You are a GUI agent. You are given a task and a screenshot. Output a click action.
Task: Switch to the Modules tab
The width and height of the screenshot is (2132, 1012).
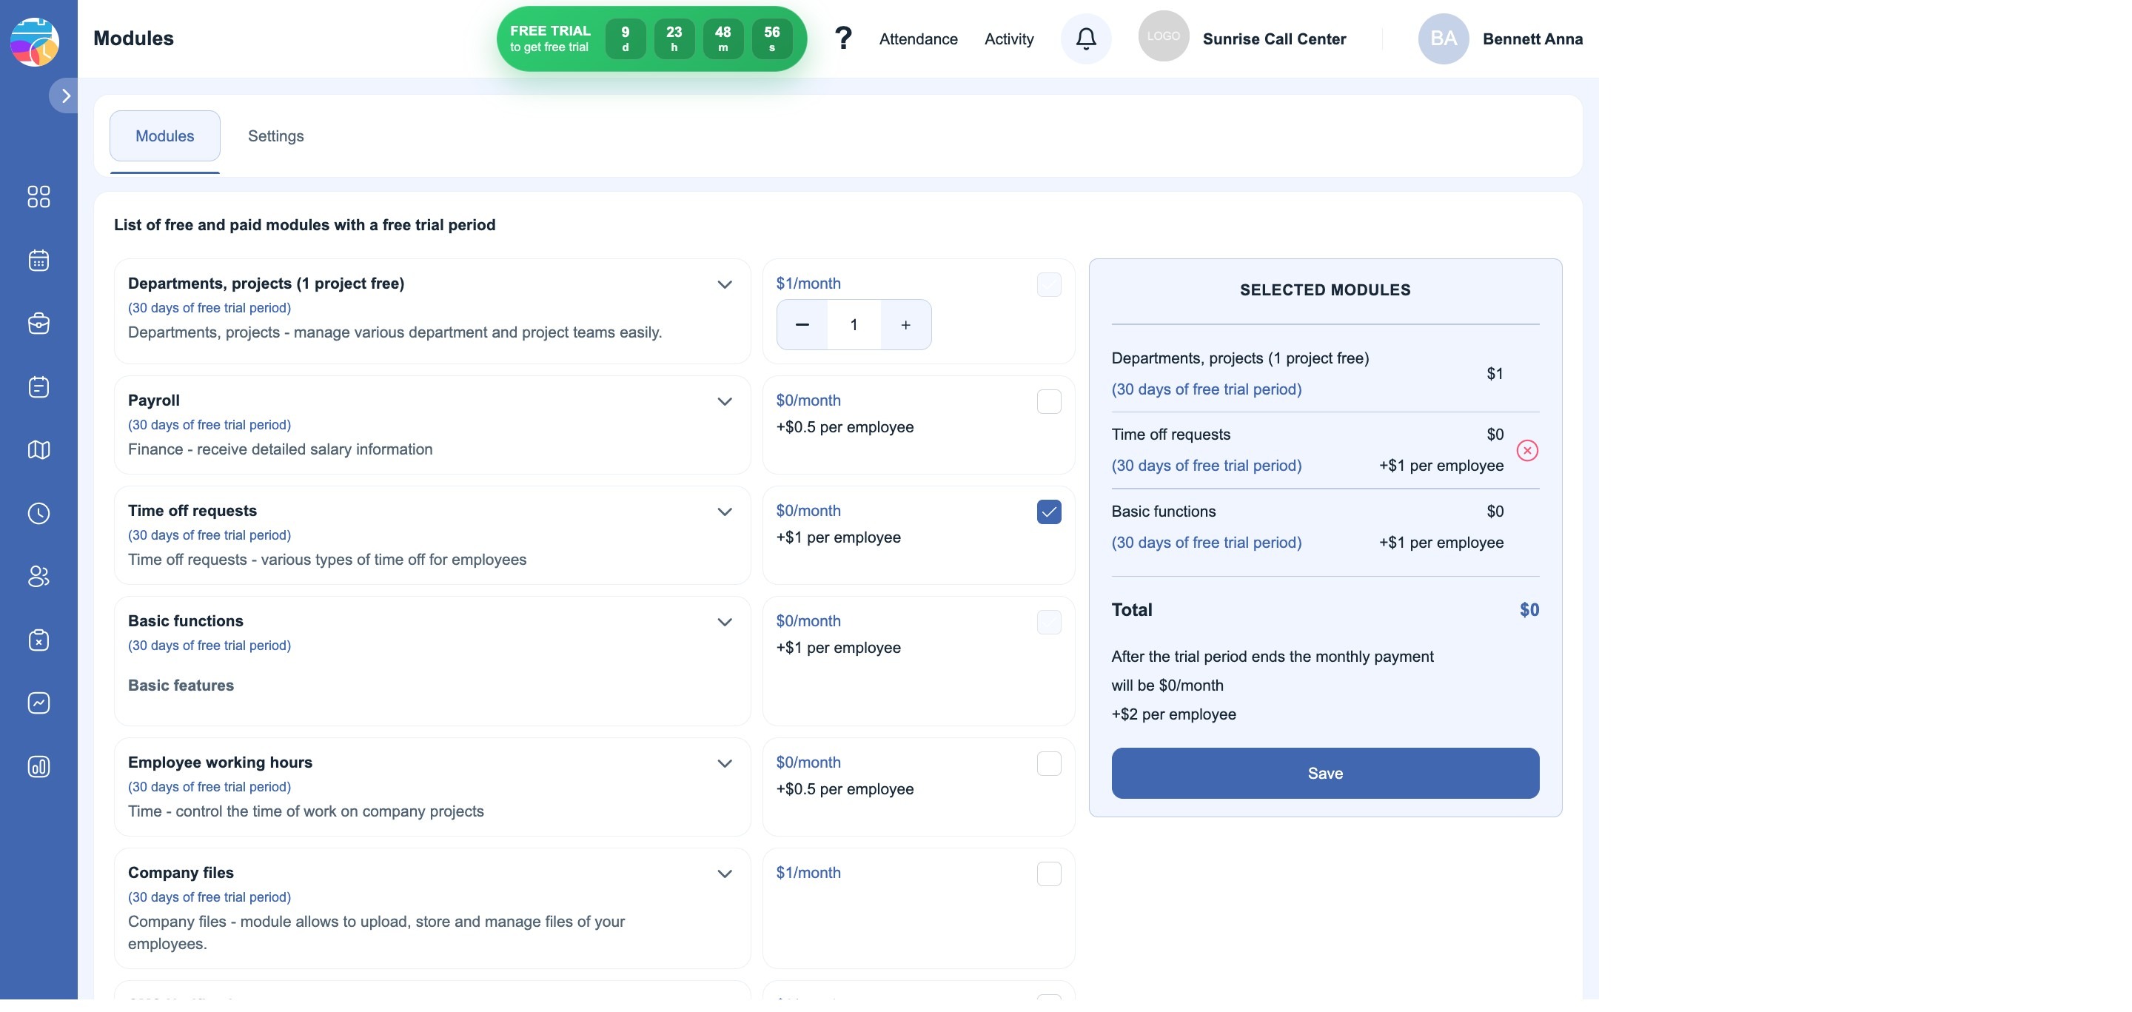coord(164,136)
